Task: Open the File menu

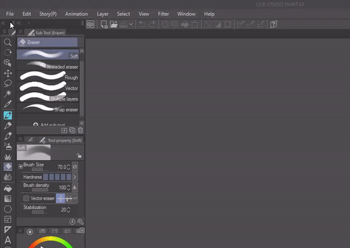Action: click(x=10, y=14)
